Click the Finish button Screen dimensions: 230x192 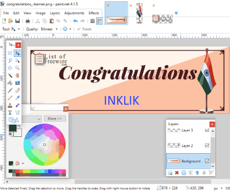coord(84,29)
